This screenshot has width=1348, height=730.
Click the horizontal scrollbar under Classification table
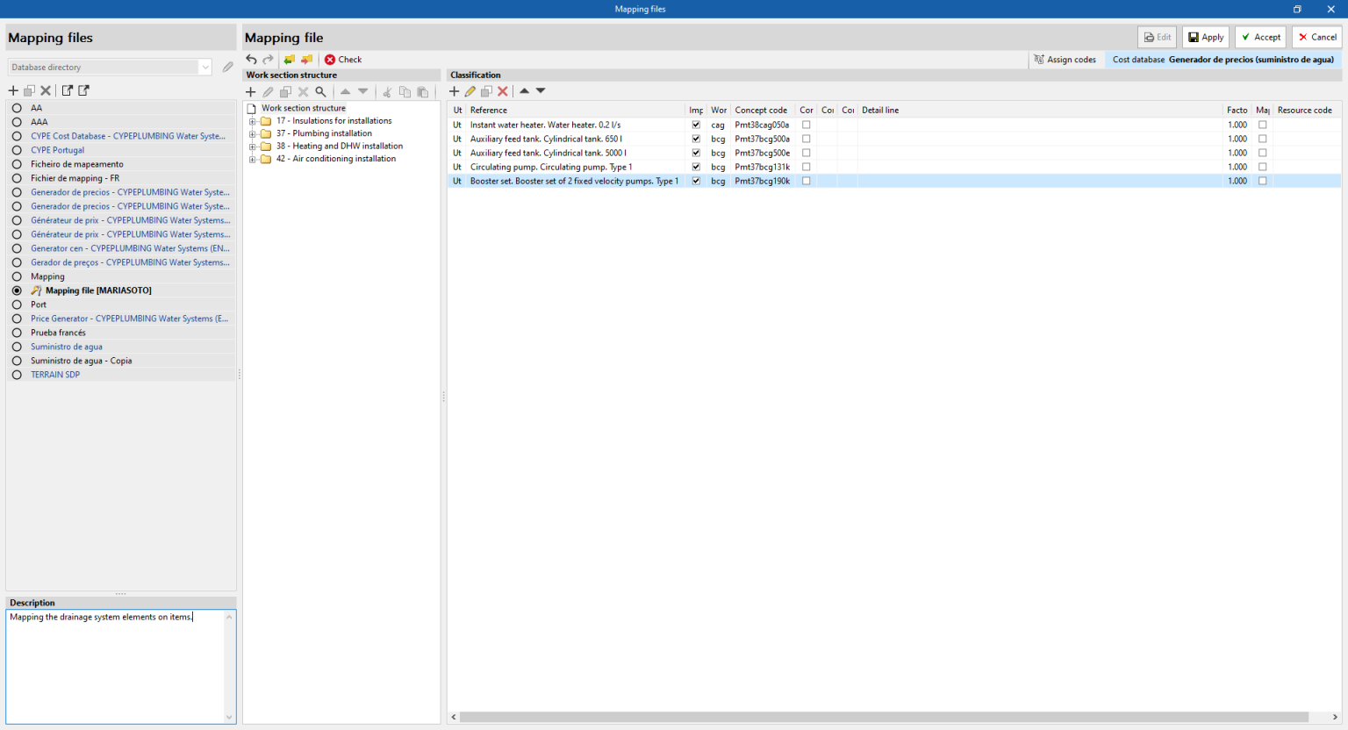point(884,717)
